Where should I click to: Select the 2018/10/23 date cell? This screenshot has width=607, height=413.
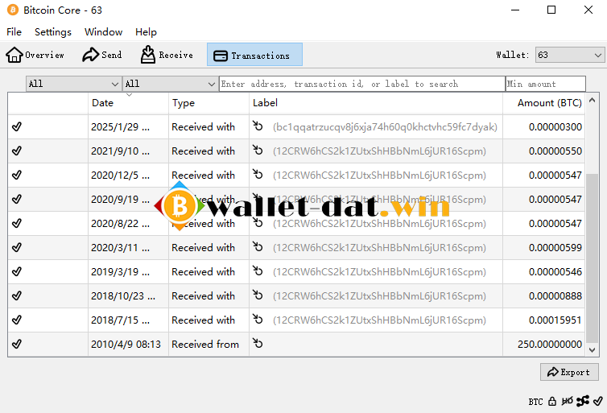tap(128, 296)
